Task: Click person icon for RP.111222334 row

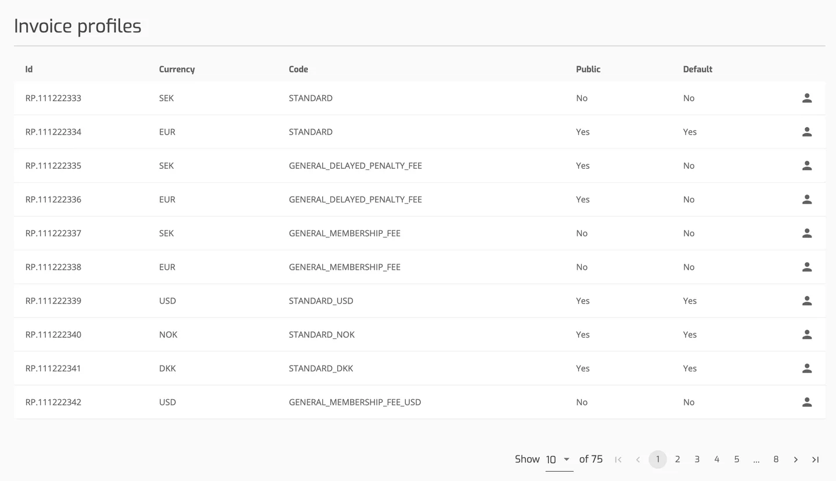Action: 806,132
